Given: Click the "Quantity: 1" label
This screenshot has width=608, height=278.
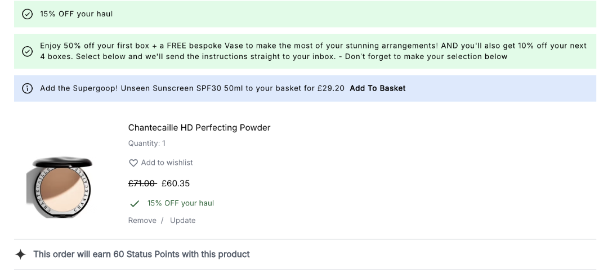Looking at the screenshot, I should (147, 144).
